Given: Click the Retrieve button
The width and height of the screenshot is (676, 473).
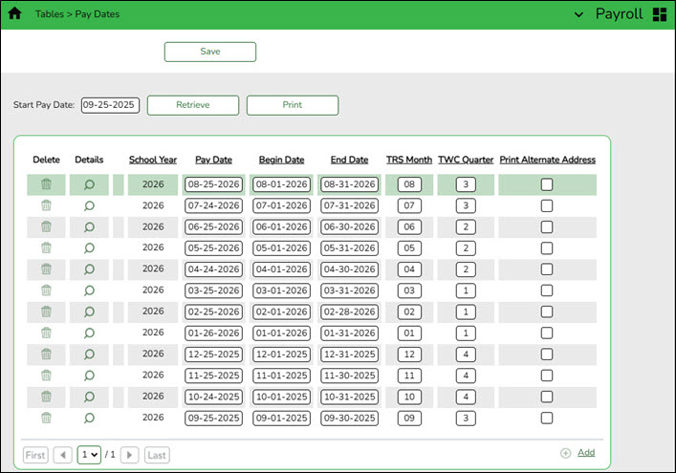Looking at the screenshot, I should pos(193,105).
